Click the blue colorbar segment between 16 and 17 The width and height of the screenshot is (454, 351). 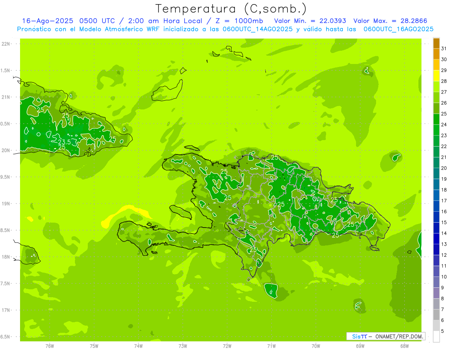(x=437, y=206)
